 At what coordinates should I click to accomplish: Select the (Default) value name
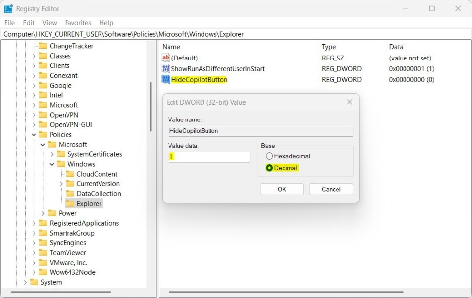point(184,58)
